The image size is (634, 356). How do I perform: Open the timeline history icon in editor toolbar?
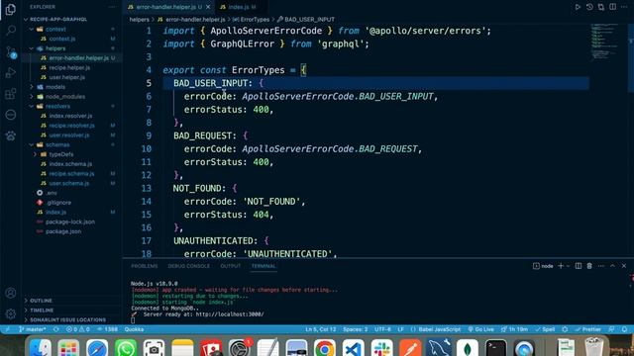coord(589,7)
